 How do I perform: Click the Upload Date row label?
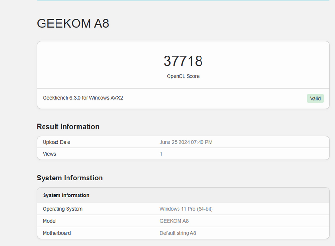click(x=56, y=142)
